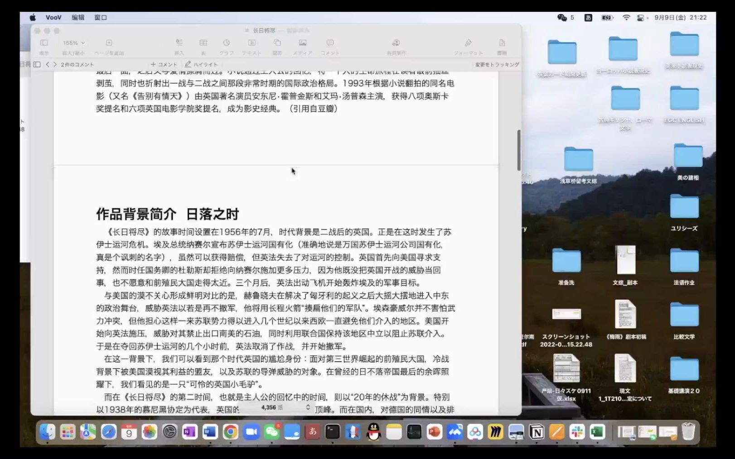The image size is (735, 459).
Task: Open the Trash in the Dock
Action: 688,432
